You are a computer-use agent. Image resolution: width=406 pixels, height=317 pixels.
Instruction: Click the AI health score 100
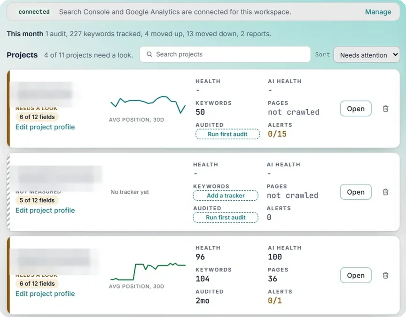point(275,257)
